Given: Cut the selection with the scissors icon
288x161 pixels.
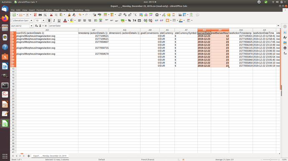Looking at the screenshot, I should tap(51, 15).
